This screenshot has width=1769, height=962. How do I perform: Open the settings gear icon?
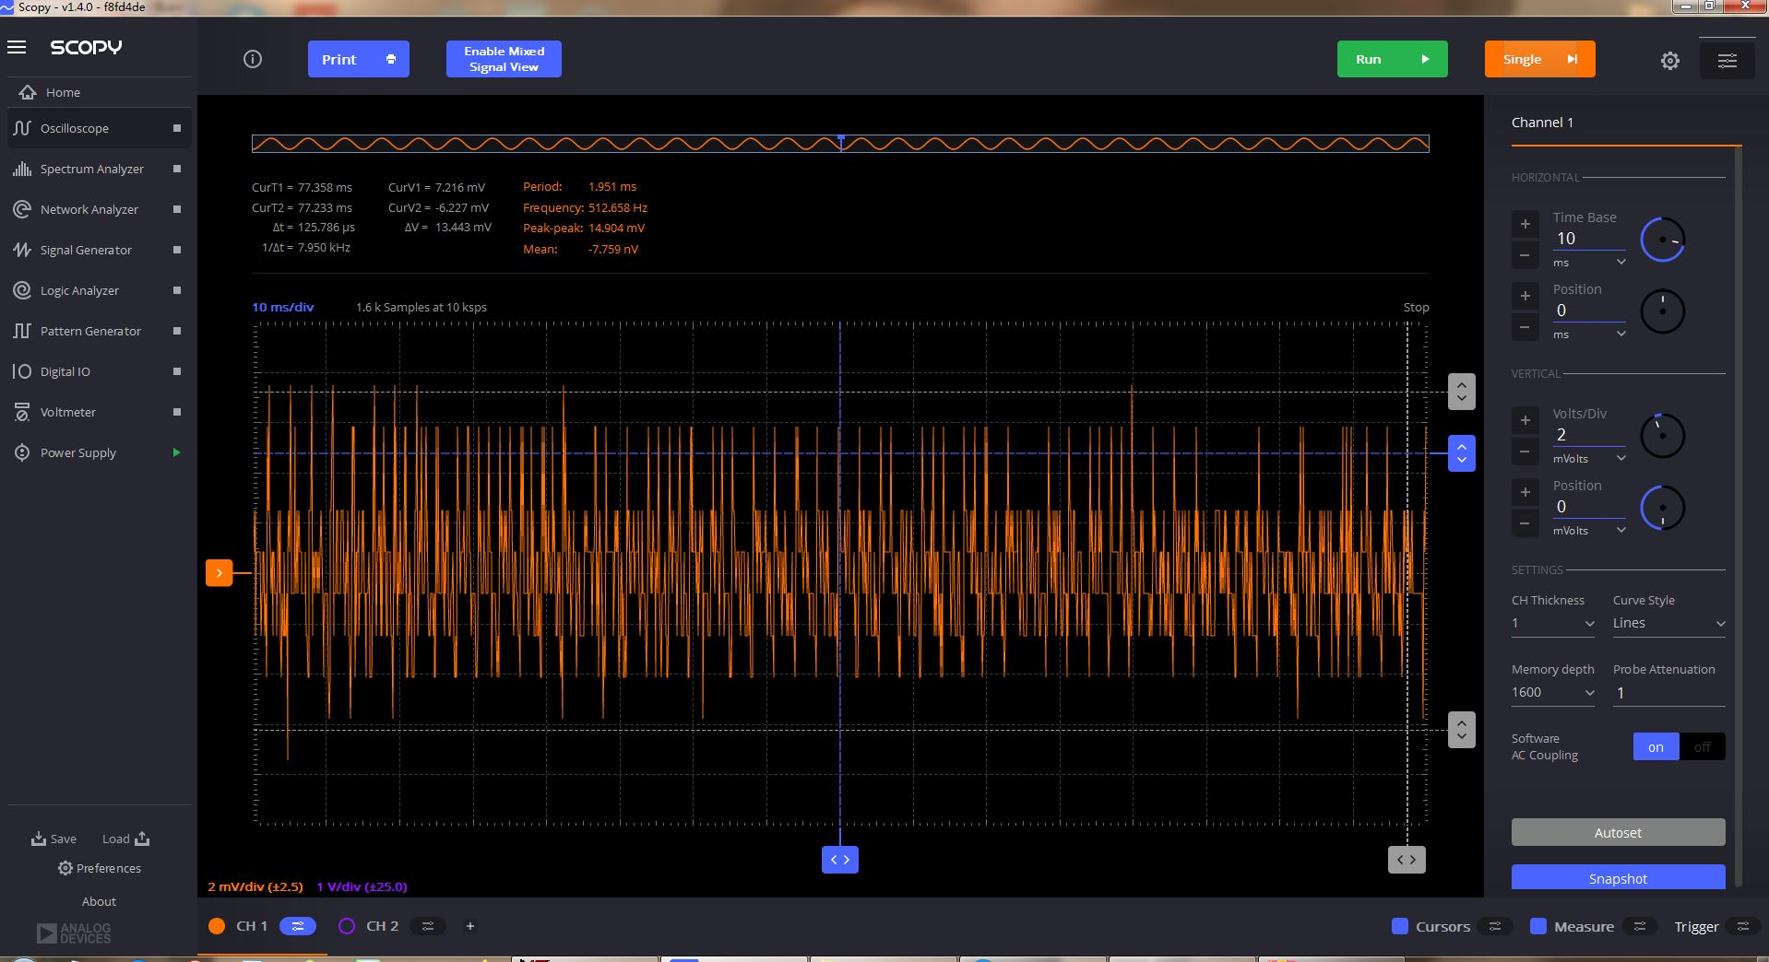[1669, 61]
